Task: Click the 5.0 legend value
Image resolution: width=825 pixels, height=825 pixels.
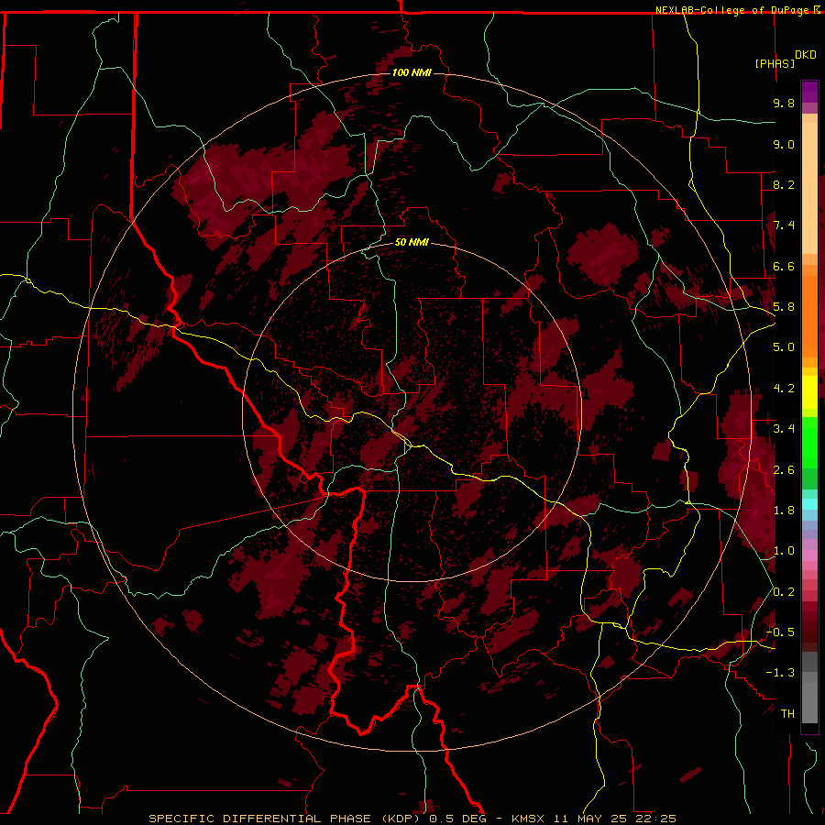Action: coord(784,347)
